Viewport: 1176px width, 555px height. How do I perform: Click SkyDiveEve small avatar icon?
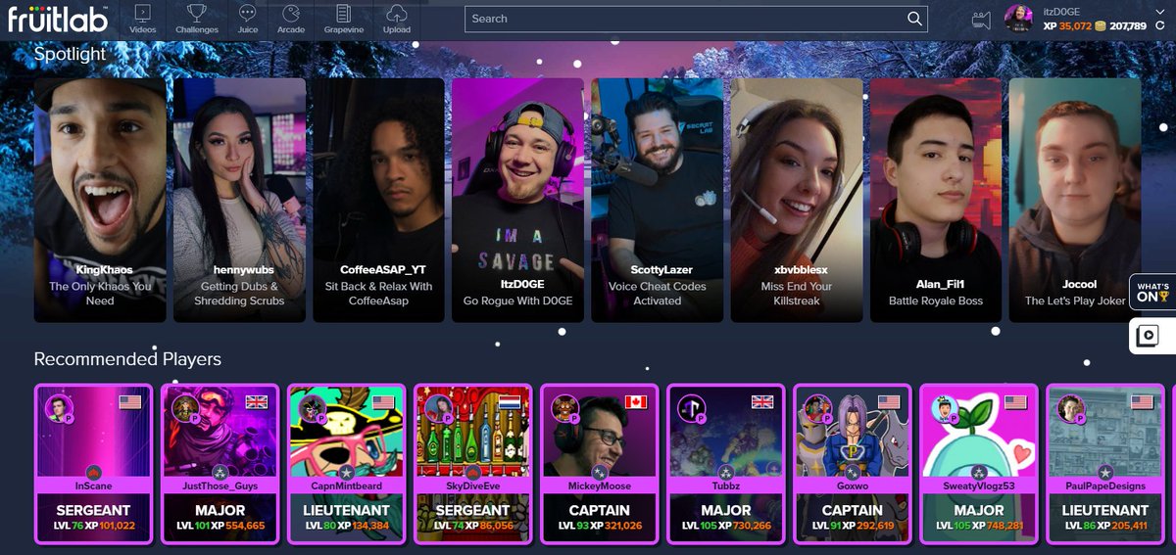437,408
